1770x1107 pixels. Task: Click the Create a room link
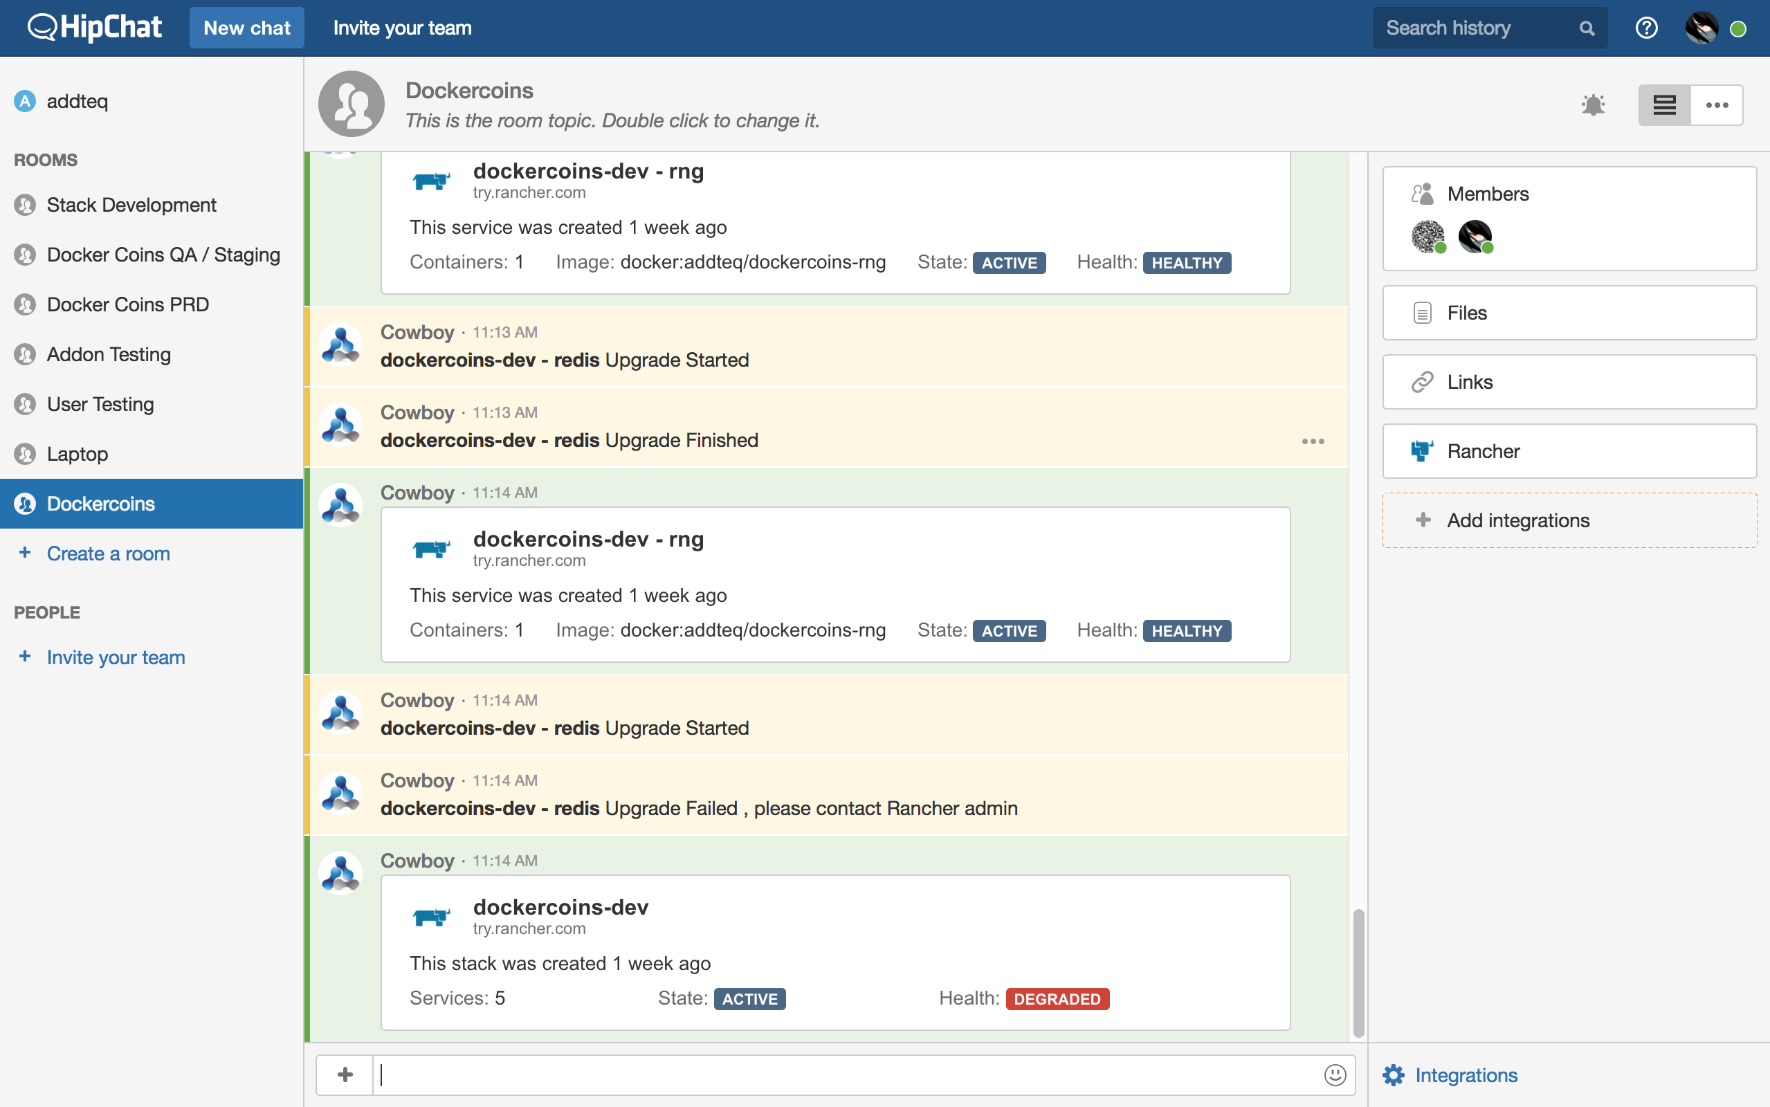[108, 553]
